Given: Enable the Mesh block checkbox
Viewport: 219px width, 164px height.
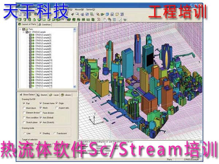Looking at the screenshot, I should 24,108.
